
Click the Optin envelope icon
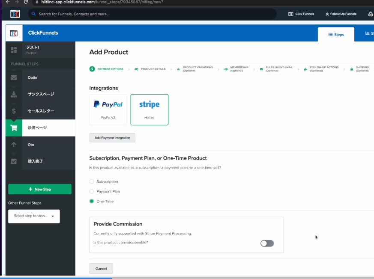click(x=14, y=78)
